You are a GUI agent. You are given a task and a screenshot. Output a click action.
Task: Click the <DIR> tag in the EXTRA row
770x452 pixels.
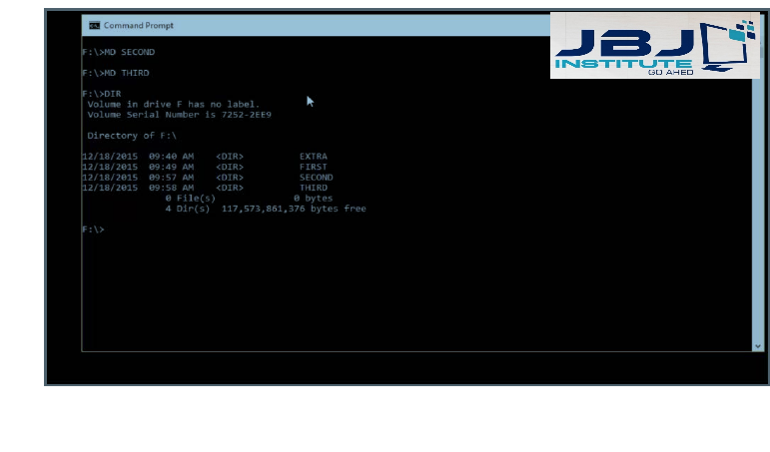[230, 156]
